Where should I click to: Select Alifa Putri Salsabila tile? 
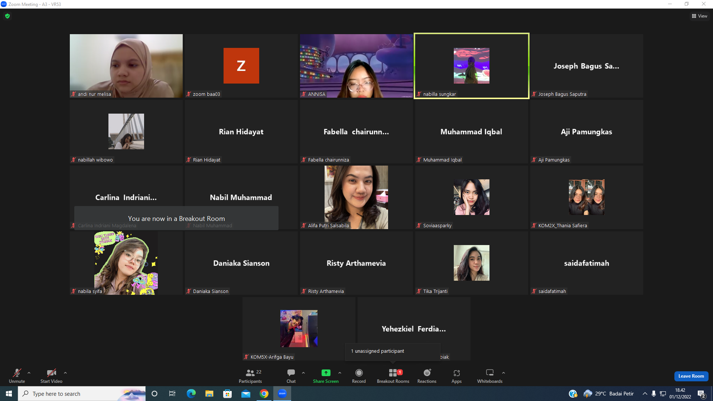[x=356, y=197]
